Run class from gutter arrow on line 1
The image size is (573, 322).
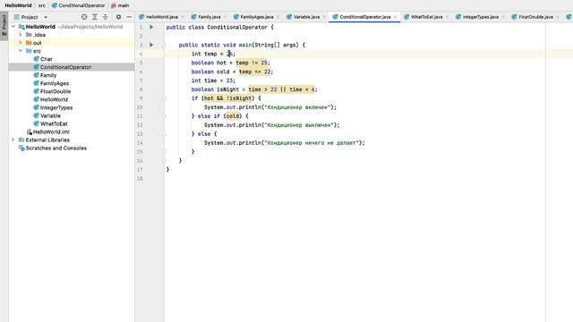click(151, 27)
